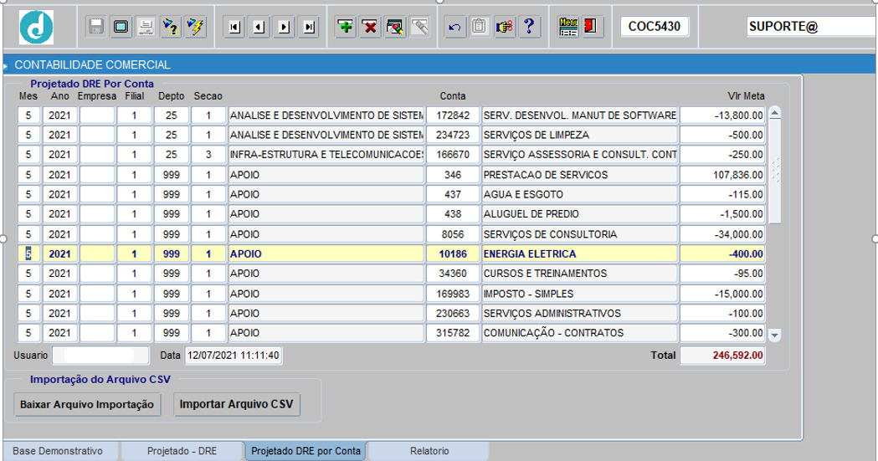Click Secao cell with value 3
Viewport: 878px width, 461px height.
pos(208,155)
